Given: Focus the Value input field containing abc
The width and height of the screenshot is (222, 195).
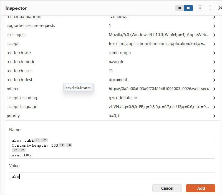Looking at the screenshot, I should [112, 176].
